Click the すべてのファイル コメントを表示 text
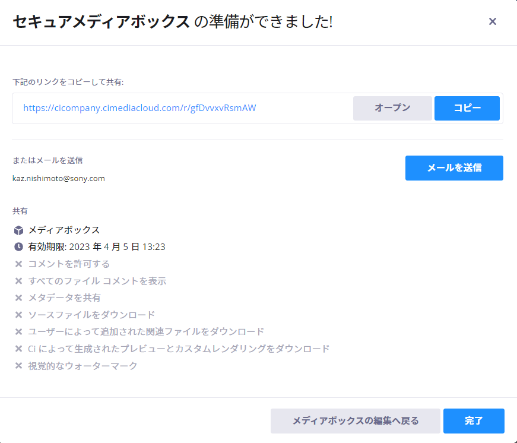The width and height of the screenshot is (517, 443). (x=97, y=281)
